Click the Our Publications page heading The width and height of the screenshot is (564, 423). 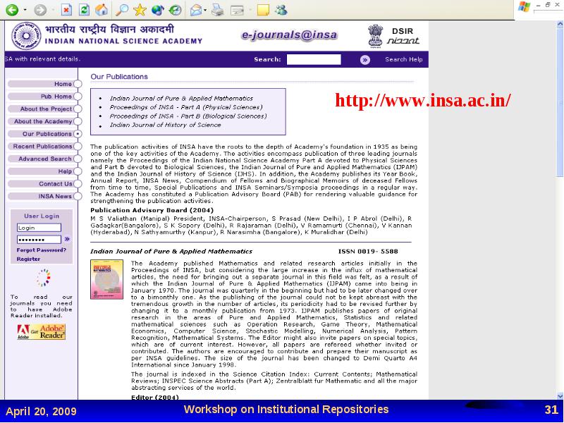pyautogui.click(x=119, y=77)
